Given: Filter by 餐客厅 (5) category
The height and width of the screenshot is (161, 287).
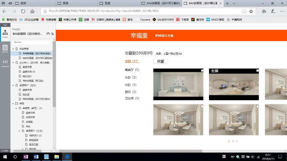Looking at the screenshot, I should (132, 70).
